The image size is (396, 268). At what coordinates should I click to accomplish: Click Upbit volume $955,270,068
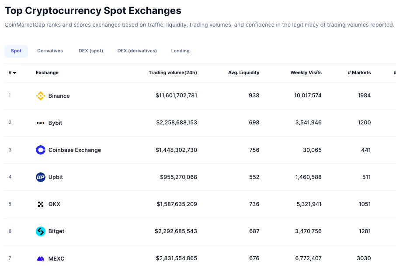pyautogui.click(x=179, y=177)
